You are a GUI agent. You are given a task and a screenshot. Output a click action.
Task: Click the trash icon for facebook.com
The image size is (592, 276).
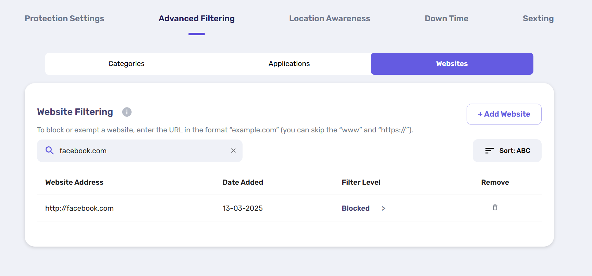495,207
